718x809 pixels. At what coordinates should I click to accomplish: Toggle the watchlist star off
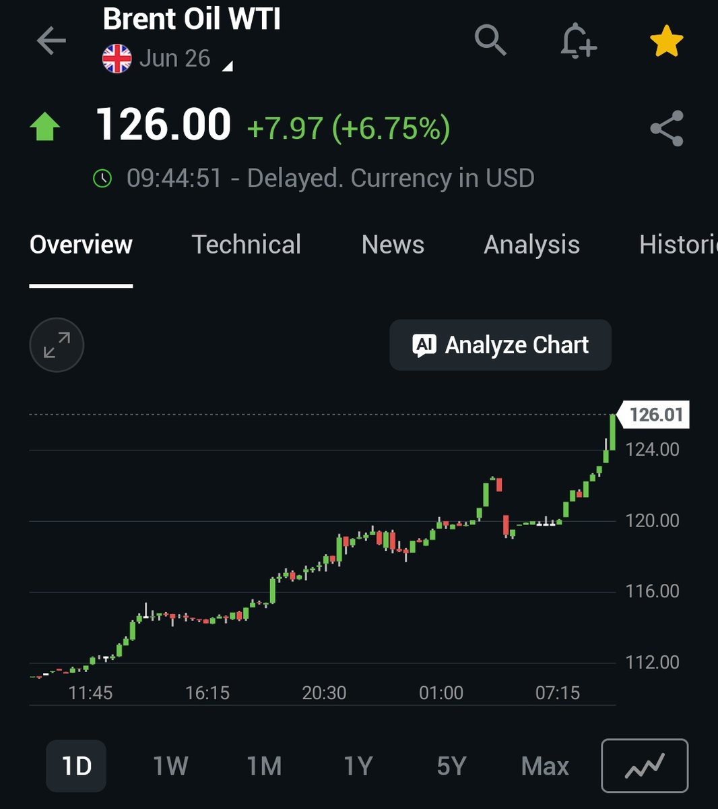(666, 40)
